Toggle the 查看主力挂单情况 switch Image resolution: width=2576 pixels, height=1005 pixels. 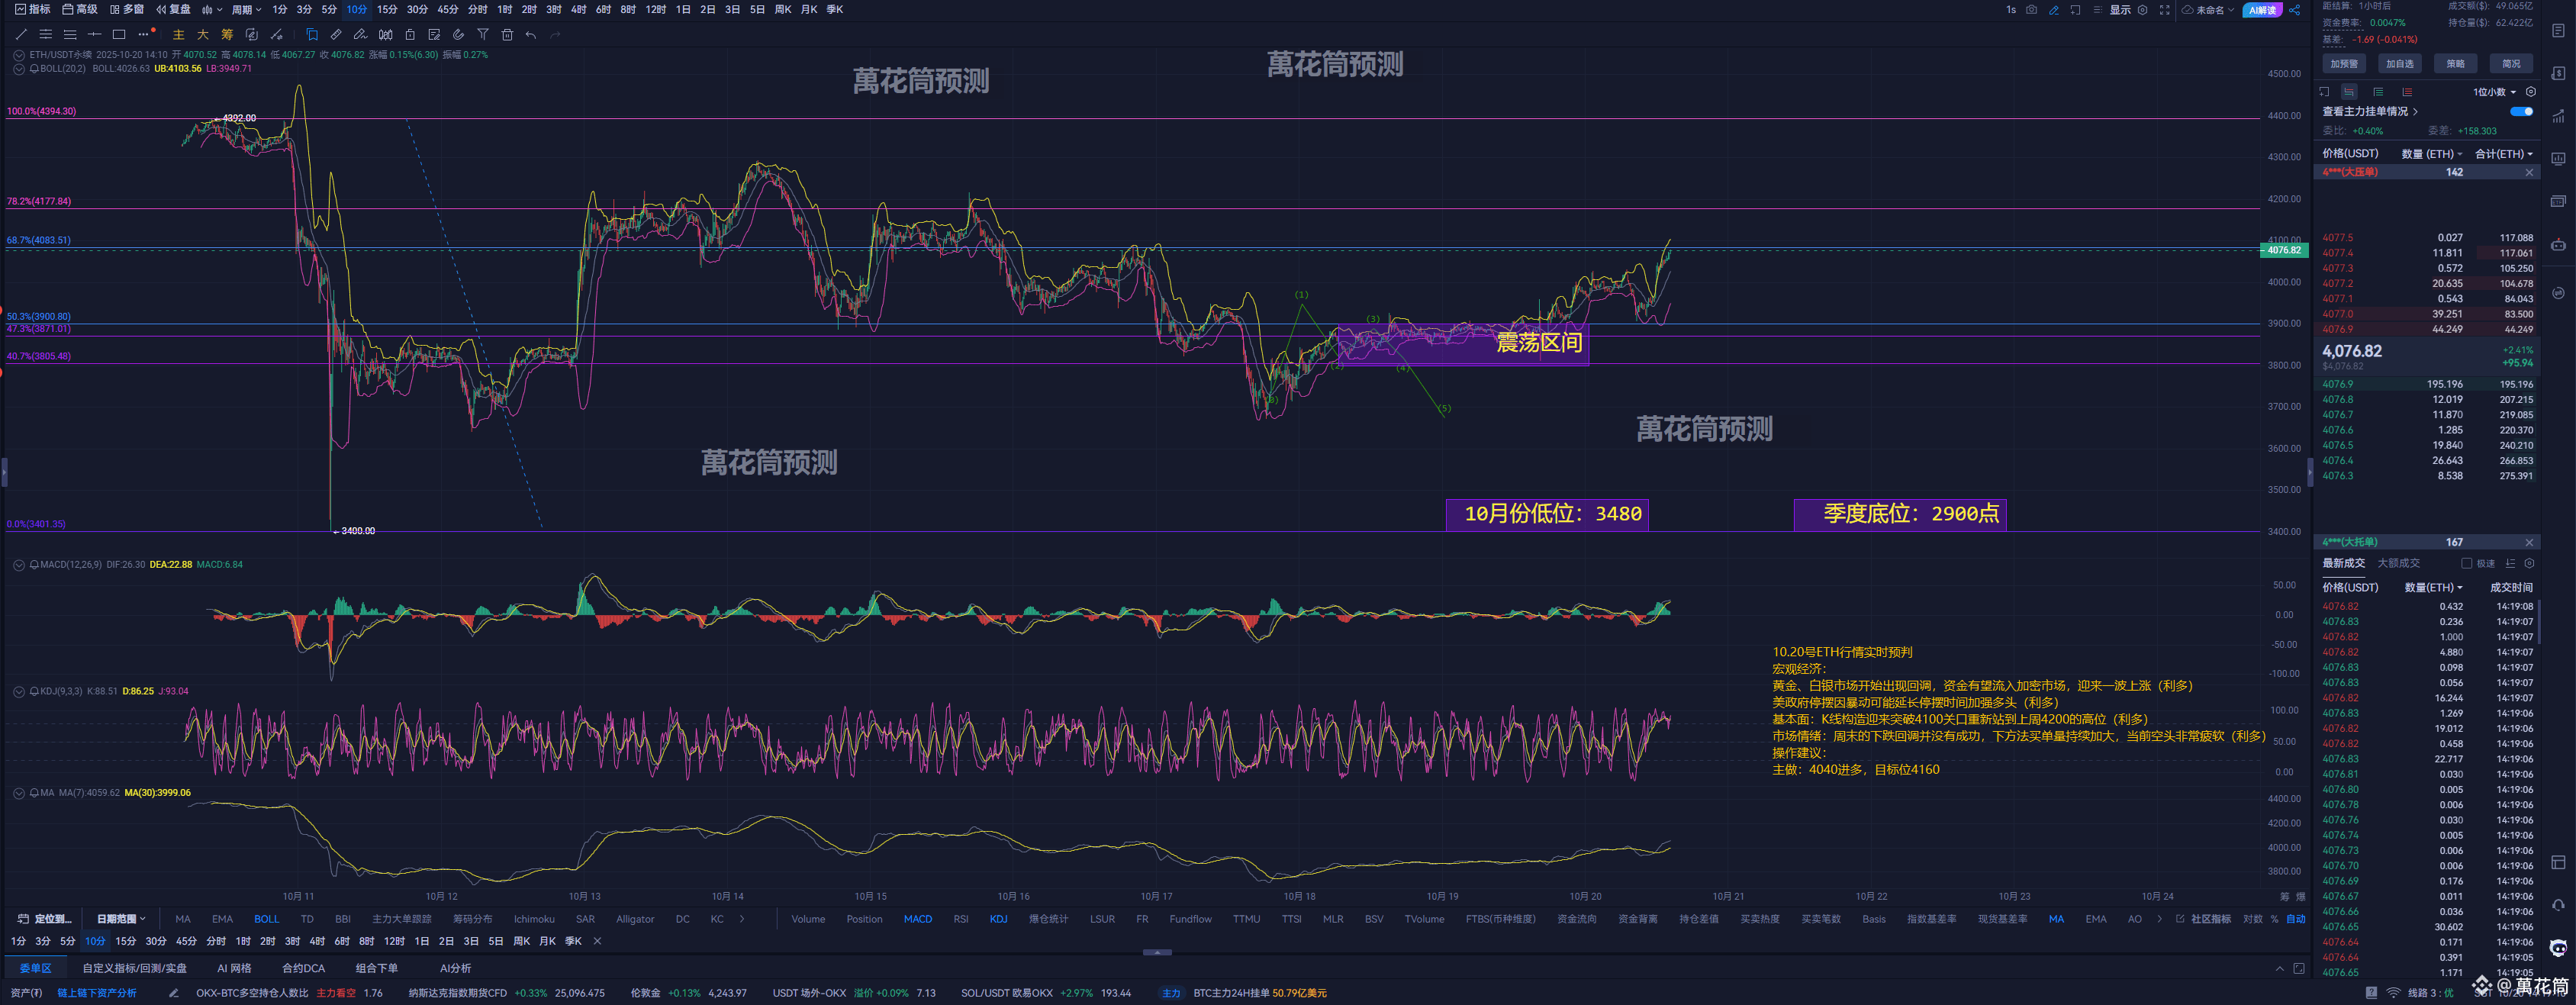point(2521,111)
